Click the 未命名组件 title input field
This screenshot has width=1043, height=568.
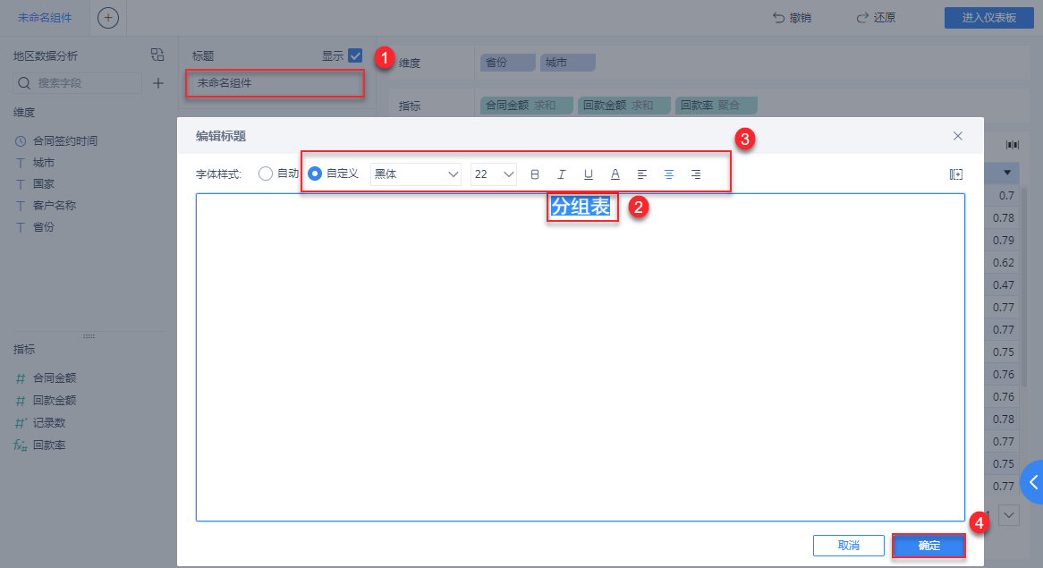tap(275, 83)
